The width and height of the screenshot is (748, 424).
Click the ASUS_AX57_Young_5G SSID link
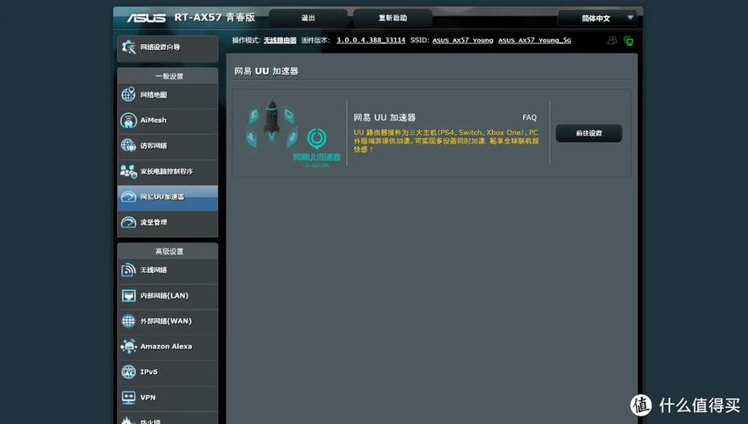coord(535,41)
